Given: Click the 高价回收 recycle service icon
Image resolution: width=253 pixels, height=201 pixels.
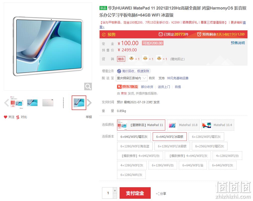Looking at the screenshot, I should coord(119,71).
